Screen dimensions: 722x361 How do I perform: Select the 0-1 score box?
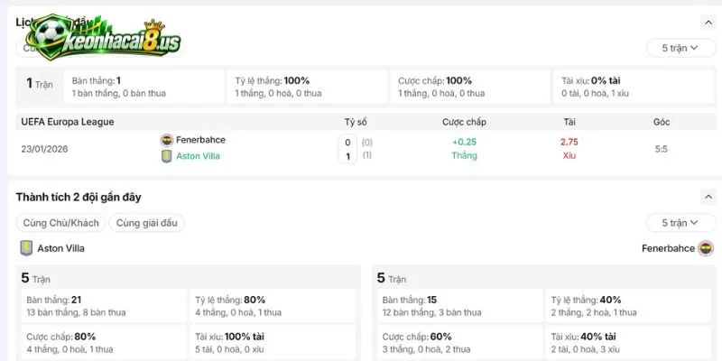[347, 149]
